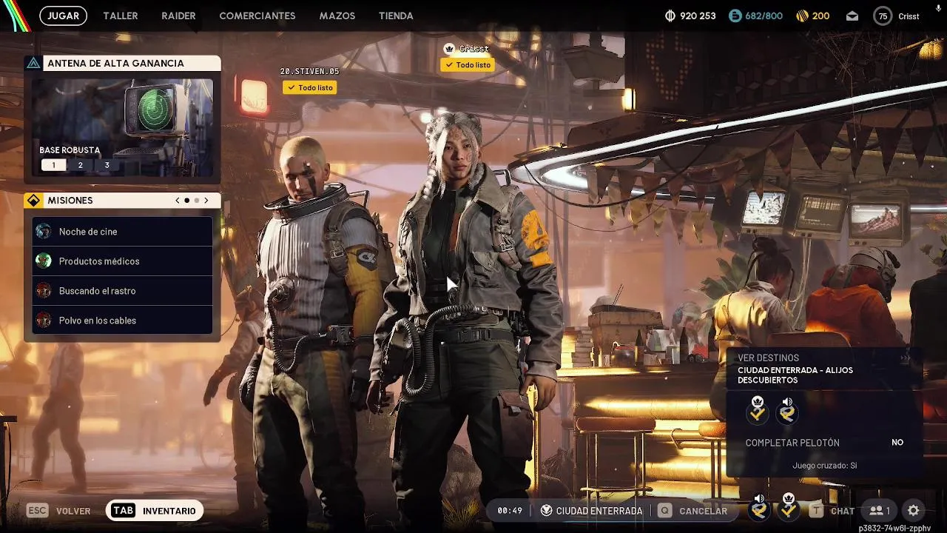Click the T key hint beside Chat
Screen dimensions: 947x533
(816, 511)
